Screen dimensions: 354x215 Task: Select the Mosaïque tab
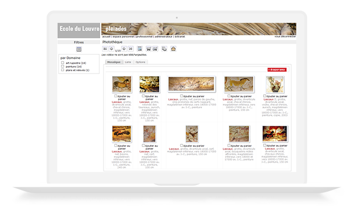click(114, 62)
